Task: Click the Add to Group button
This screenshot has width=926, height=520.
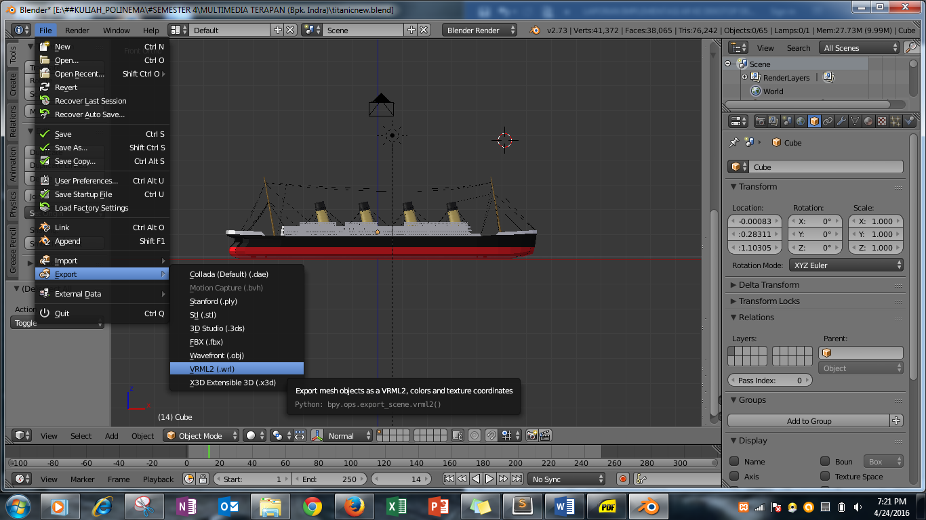Action: (x=809, y=420)
